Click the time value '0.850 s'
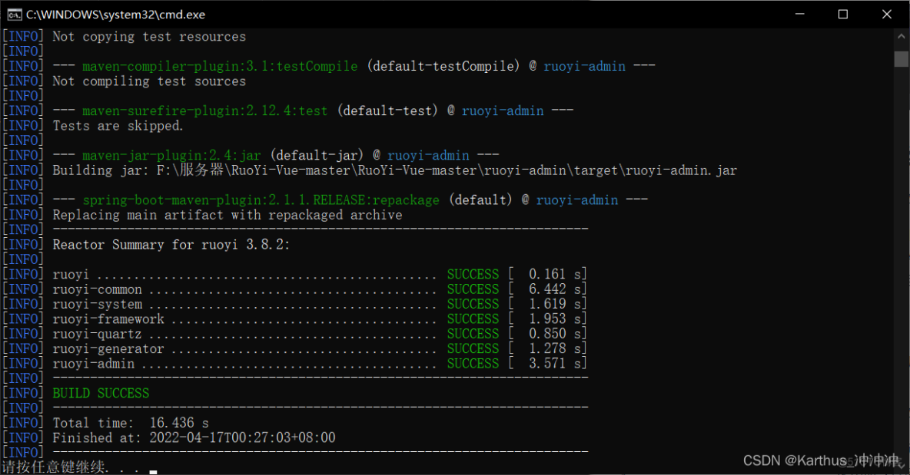This screenshot has width=910, height=475. [554, 335]
